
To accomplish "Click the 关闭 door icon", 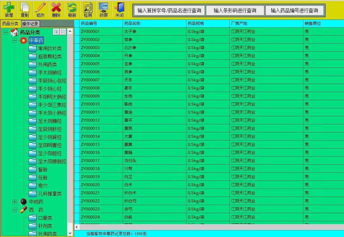I will point(119,10).
